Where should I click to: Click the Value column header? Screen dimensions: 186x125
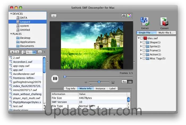[x=103, y=94]
